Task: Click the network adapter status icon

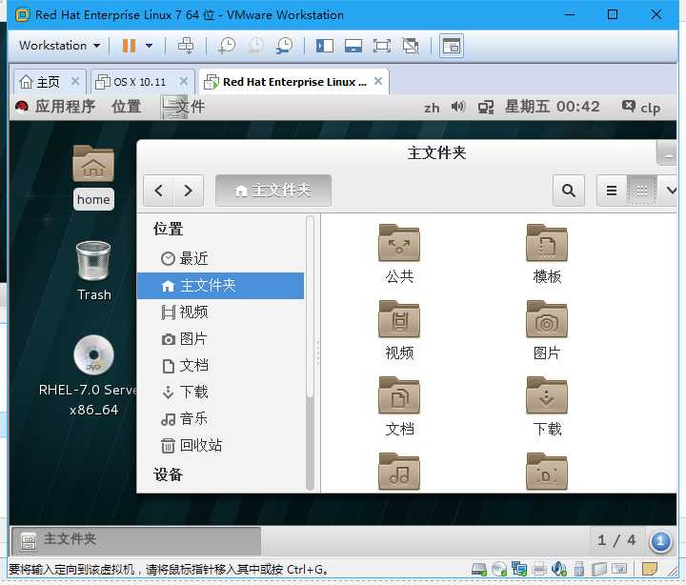Action: [x=519, y=569]
